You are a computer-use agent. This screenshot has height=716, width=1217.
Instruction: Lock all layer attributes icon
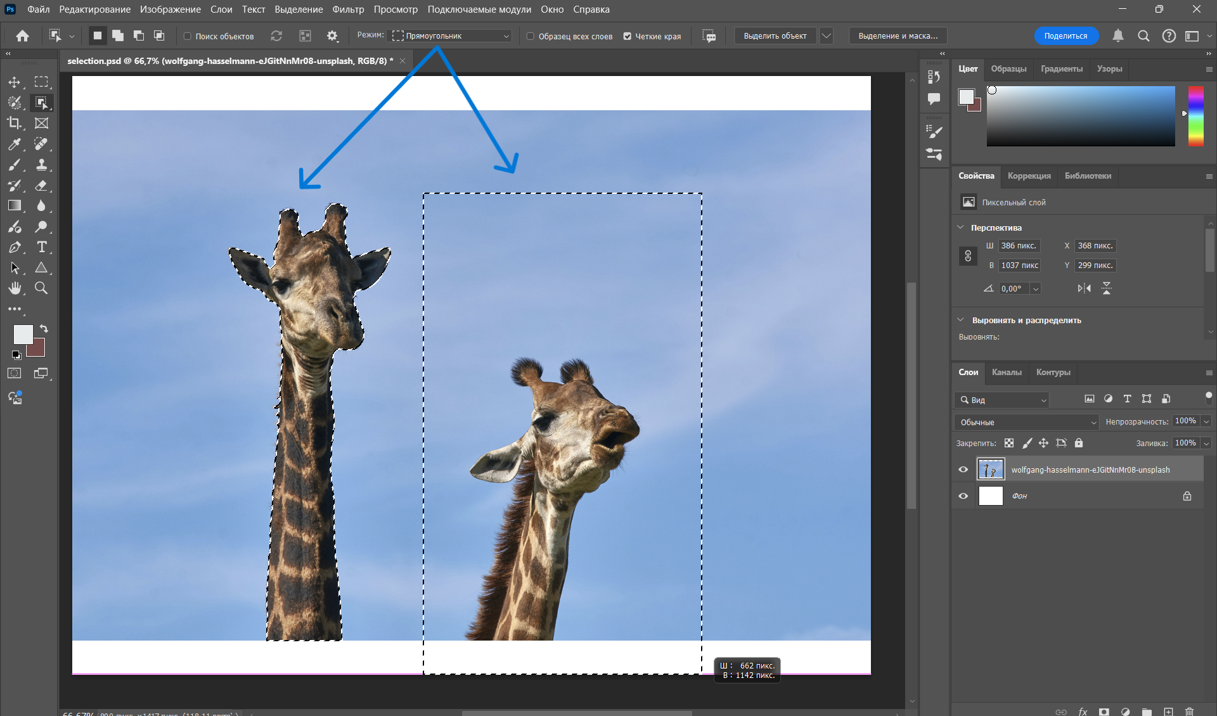[1079, 443]
